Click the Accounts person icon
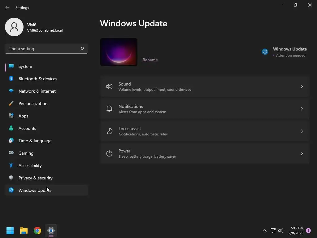The image size is (317, 238). (x=11, y=128)
